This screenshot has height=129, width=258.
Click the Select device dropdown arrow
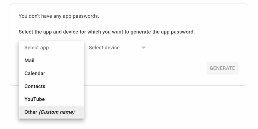point(143,48)
